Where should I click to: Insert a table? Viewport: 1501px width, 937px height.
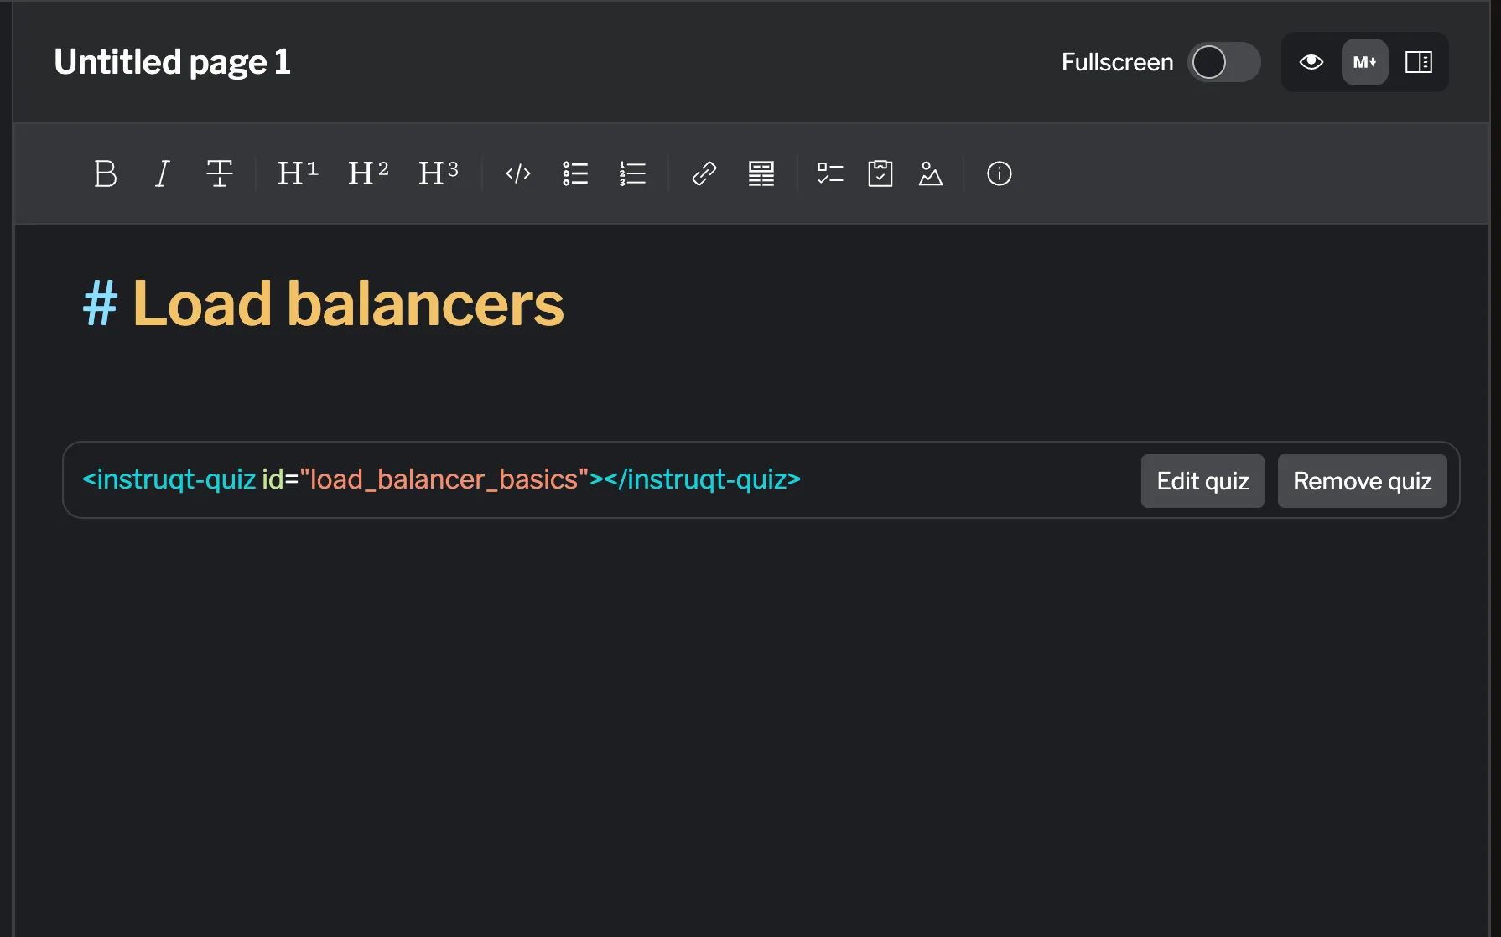coord(761,173)
